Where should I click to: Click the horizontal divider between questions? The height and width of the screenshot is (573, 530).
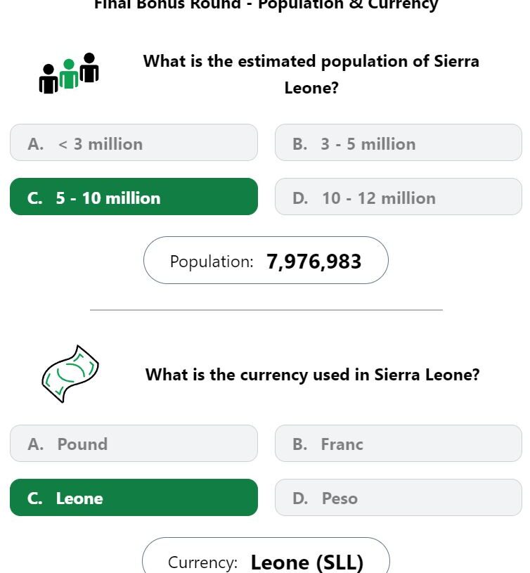coord(266,310)
